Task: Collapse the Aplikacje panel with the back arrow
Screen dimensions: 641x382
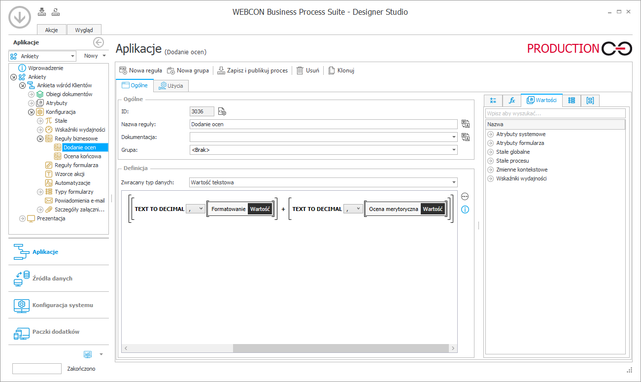Action: tap(99, 42)
